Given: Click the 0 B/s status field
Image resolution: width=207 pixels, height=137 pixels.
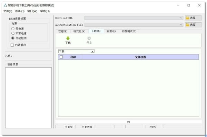Looking at the screenshot, I should coord(64,127).
